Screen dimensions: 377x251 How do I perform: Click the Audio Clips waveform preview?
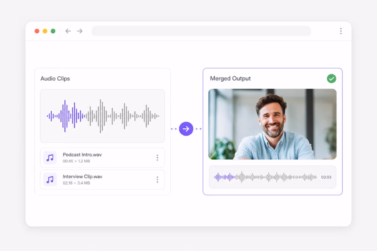tap(102, 116)
